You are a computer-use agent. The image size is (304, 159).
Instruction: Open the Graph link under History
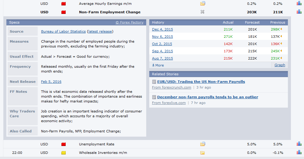click(280, 65)
